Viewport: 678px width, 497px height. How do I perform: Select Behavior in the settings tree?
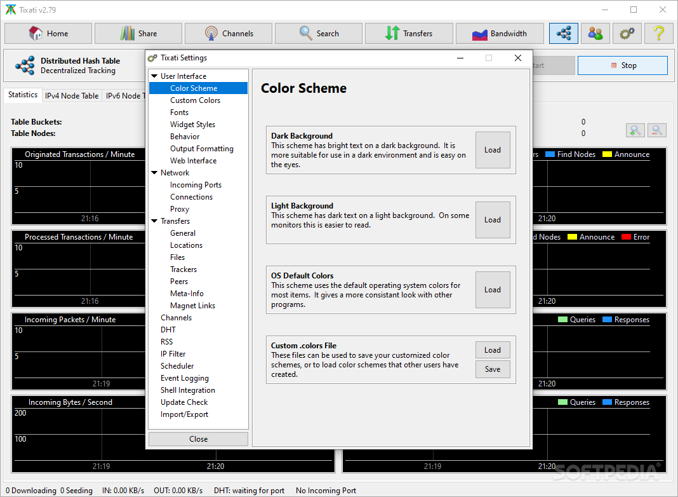tap(185, 137)
